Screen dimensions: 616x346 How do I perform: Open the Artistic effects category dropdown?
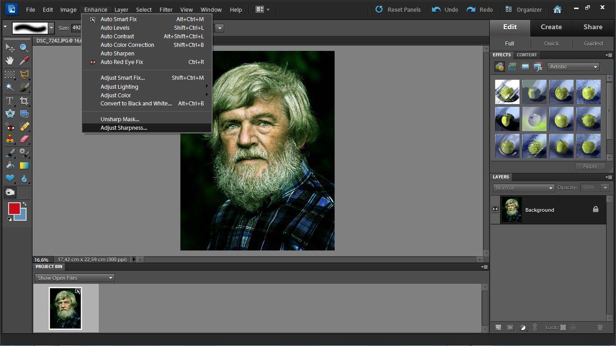pos(573,67)
